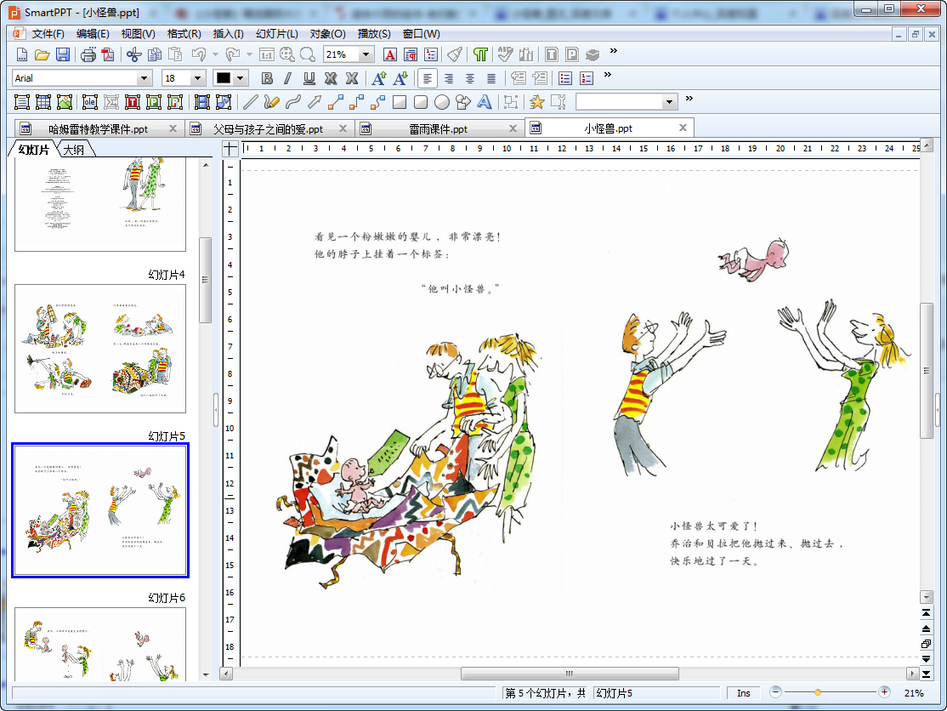This screenshot has height=711, width=947.
Task: Select the straight line drawing tool
Action: point(251,102)
